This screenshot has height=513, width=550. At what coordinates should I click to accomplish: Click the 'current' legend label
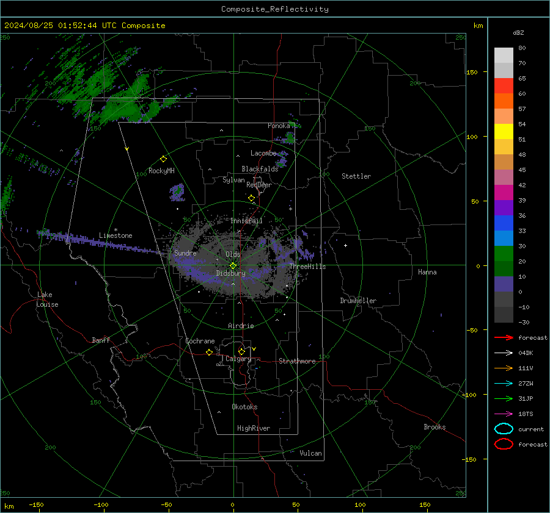(x=531, y=429)
